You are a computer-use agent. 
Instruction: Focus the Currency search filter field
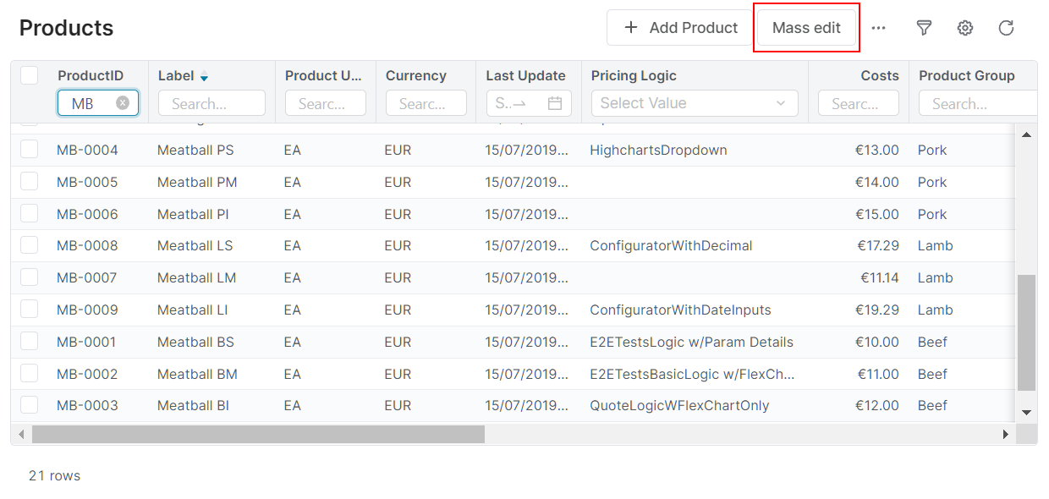pyautogui.click(x=426, y=103)
